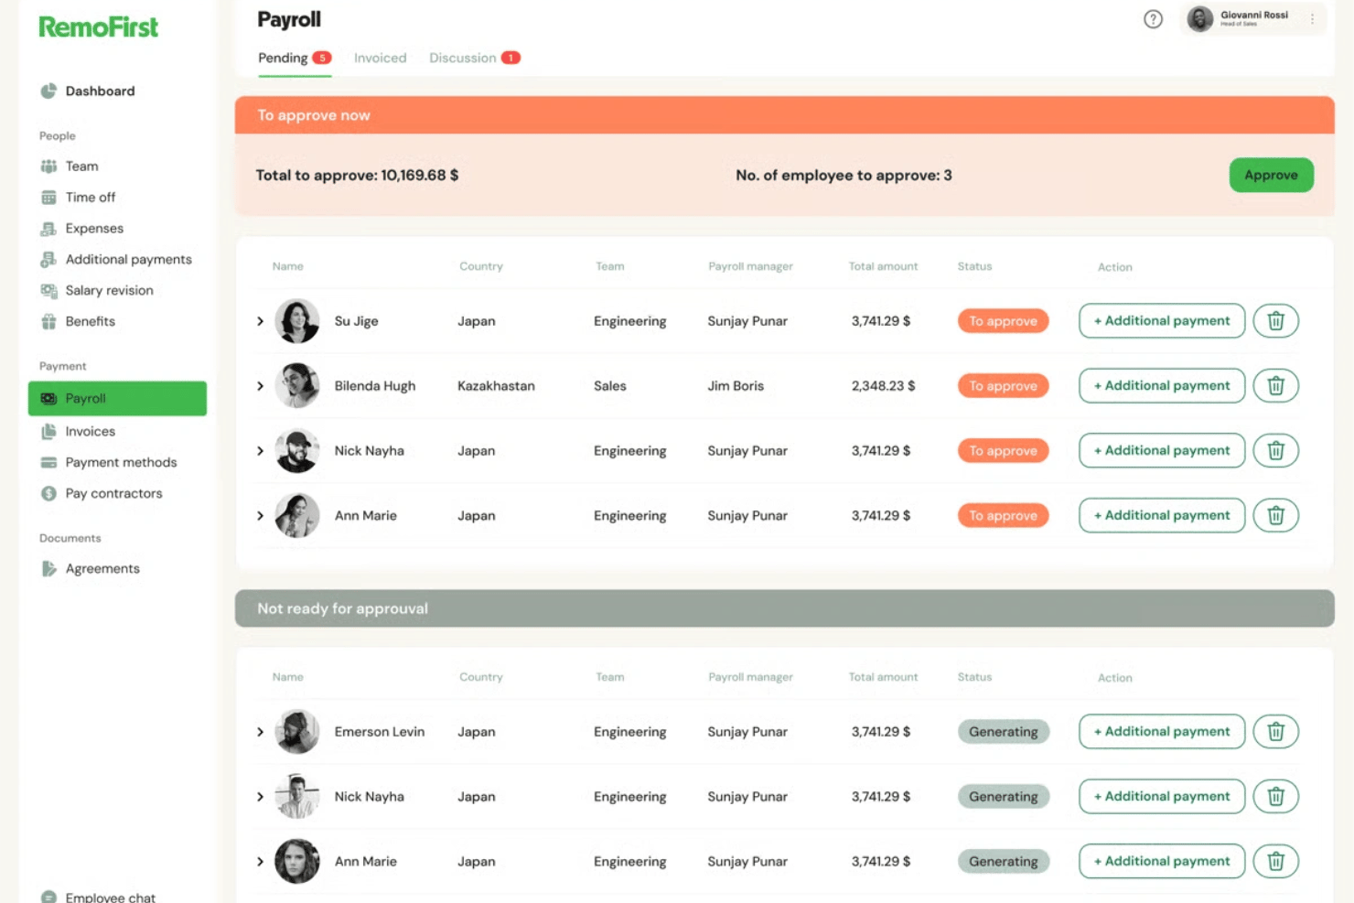Click the trash icon for Bilenda Hugh
This screenshot has height=903, width=1354.
[1275, 386]
